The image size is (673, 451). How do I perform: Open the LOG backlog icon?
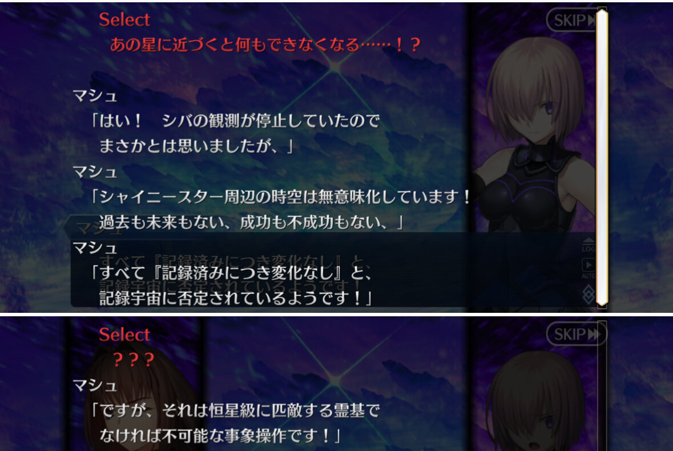589,245
